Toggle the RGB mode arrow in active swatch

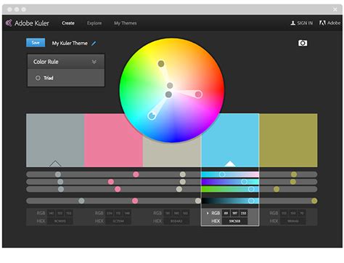pos(208,214)
